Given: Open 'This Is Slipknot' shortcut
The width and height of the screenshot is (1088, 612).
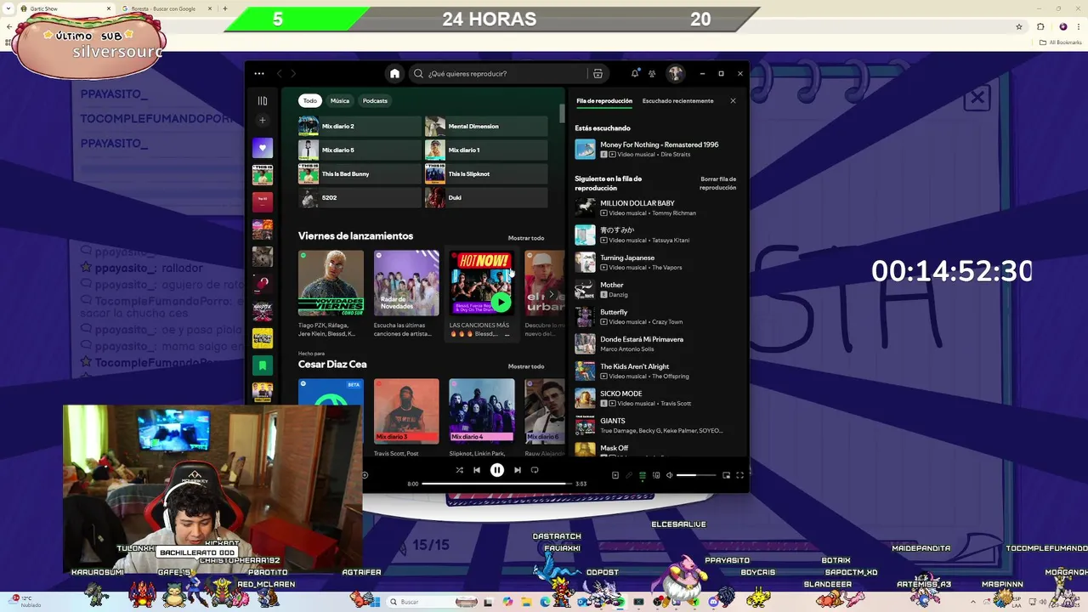Looking at the screenshot, I should 486,174.
